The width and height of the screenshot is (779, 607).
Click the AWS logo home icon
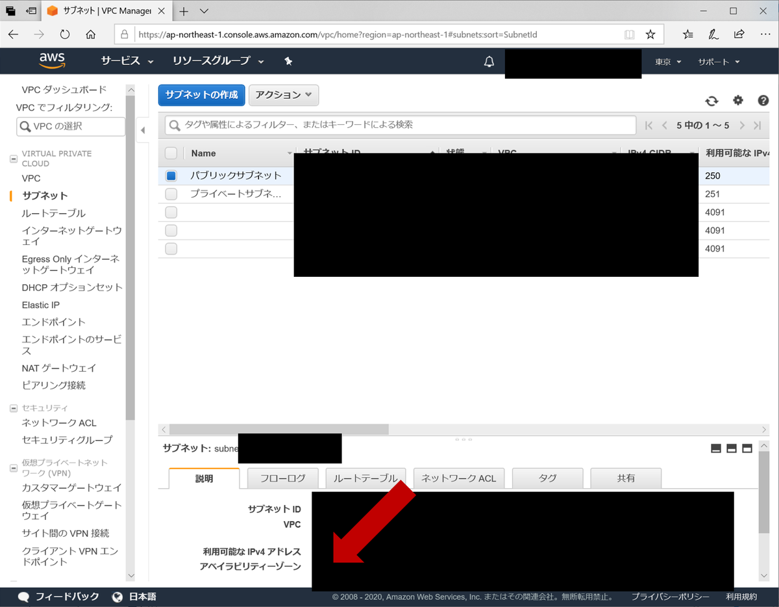[x=52, y=60]
